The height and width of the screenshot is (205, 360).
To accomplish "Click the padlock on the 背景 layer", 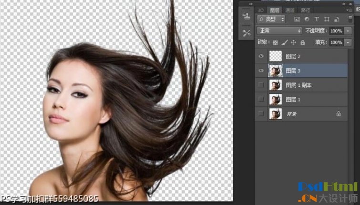I will pos(339,113).
